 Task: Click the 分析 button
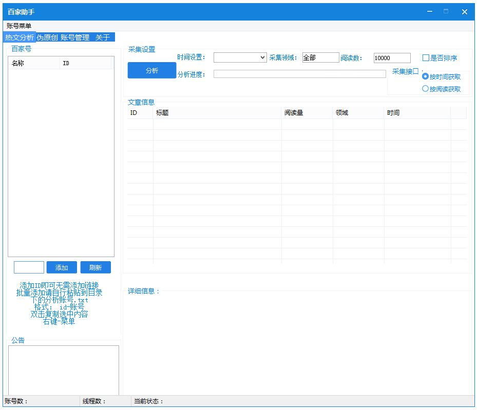pos(152,70)
